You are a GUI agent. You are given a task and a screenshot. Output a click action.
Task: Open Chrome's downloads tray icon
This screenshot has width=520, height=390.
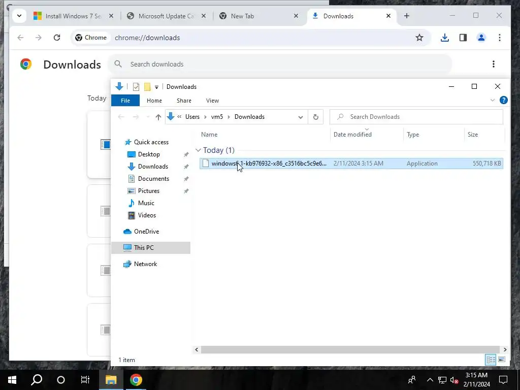445,38
